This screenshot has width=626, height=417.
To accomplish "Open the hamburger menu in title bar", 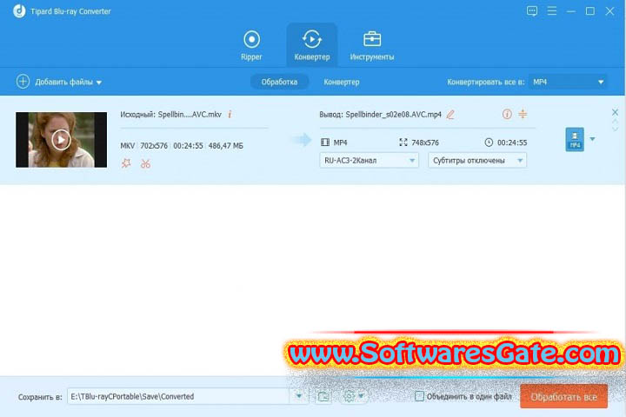I will [552, 10].
